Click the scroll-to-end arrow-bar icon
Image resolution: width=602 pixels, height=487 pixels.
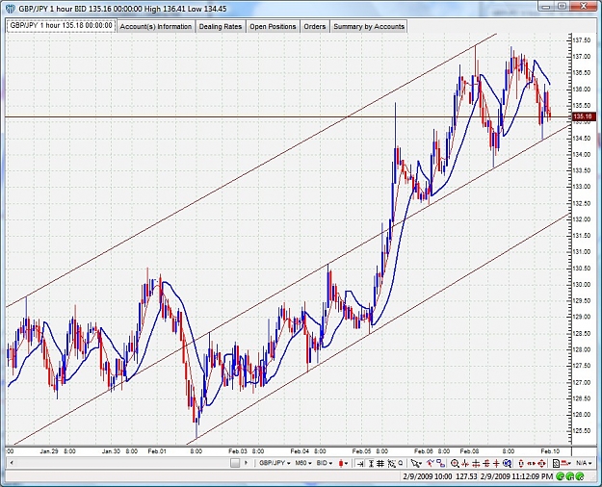tap(360, 464)
